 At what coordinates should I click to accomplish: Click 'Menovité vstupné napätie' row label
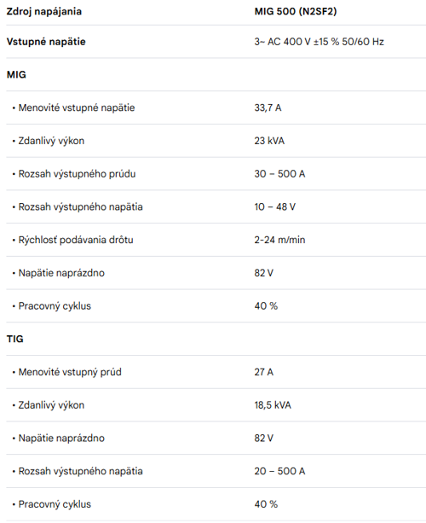tap(77, 108)
